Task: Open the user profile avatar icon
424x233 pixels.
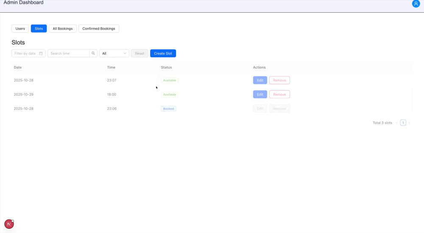Action: (416, 3)
